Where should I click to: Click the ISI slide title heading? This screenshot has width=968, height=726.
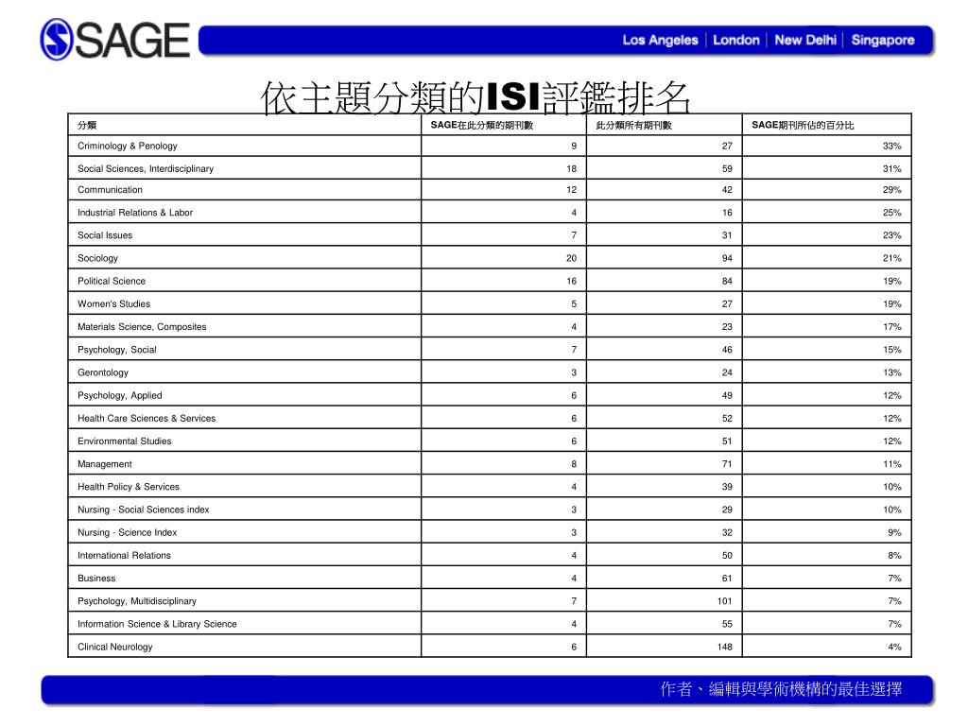(475, 97)
